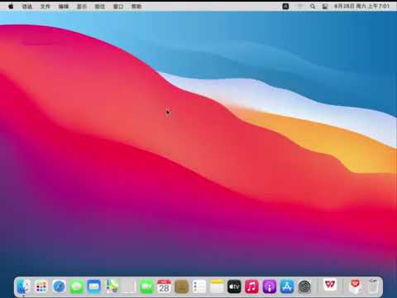Launch Podcasts from the Dock
The width and height of the screenshot is (397, 298).
pyautogui.click(x=270, y=286)
